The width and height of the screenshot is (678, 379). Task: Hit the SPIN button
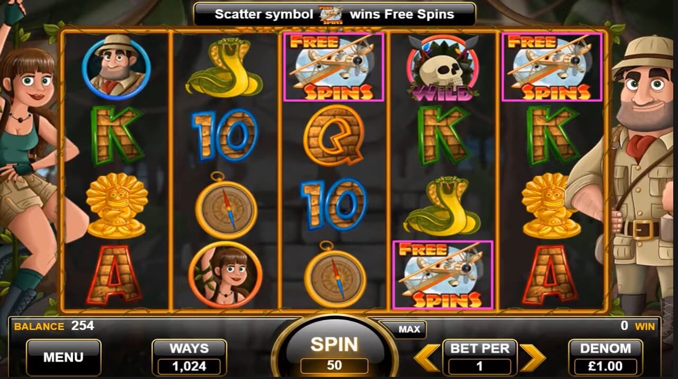click(x=334, y=349)
